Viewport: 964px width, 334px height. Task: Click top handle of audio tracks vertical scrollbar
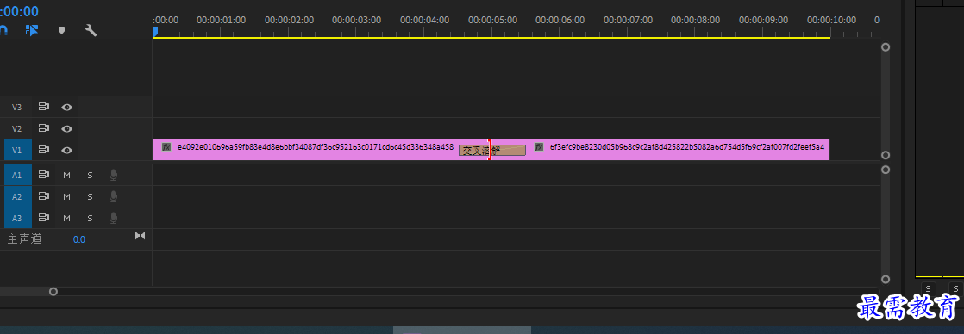coord(886,170)
